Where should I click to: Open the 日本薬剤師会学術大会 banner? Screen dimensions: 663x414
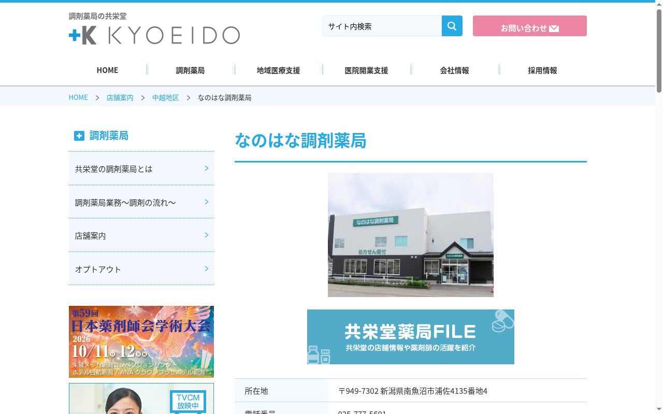click(x=141, y=342)
